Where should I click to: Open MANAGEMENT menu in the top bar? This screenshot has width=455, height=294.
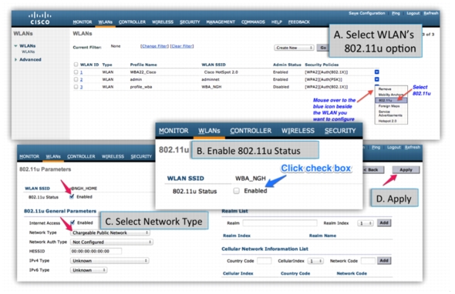coord(221,22)
